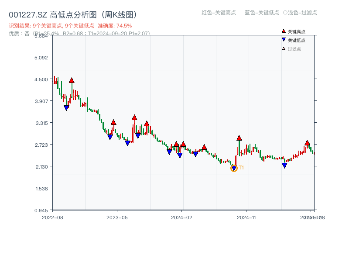
Task: Click the 2.130 y-axis price label
Action: click(42, 166)
